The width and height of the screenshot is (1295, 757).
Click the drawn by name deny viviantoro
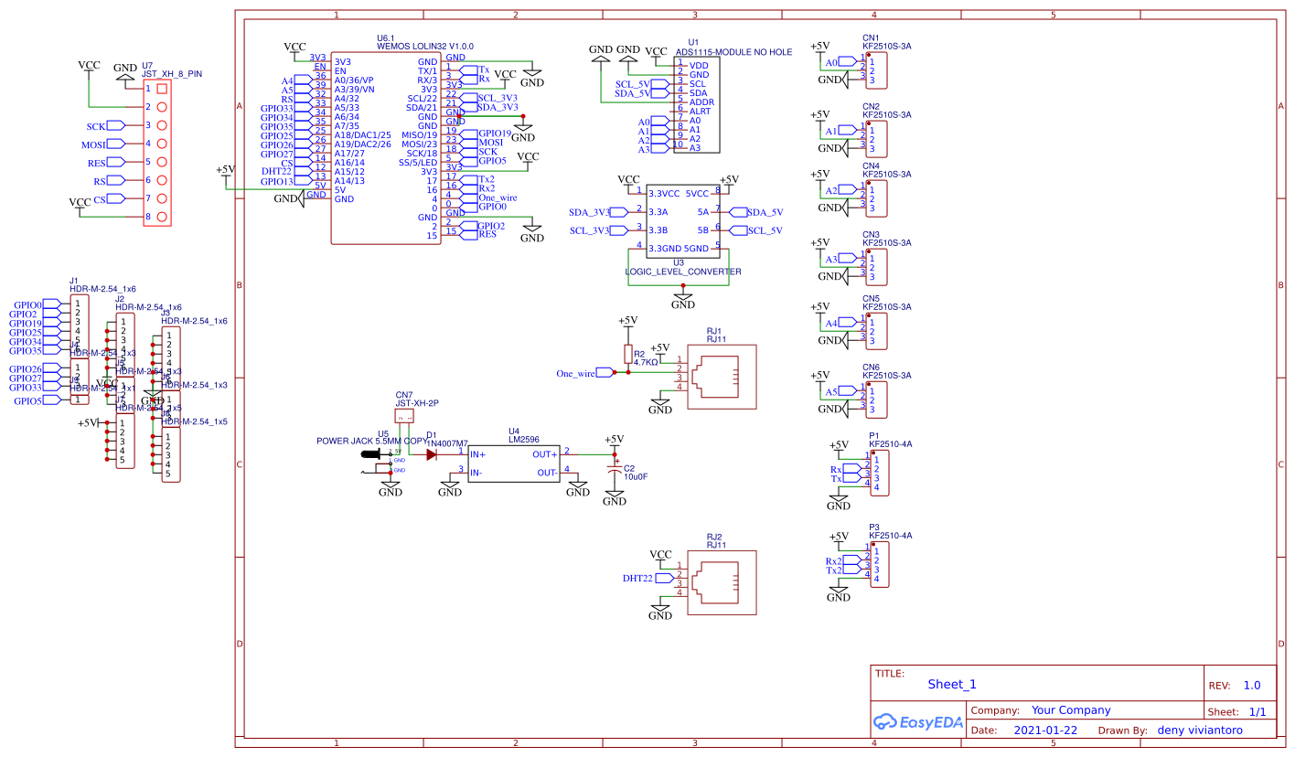point(1202,730)
